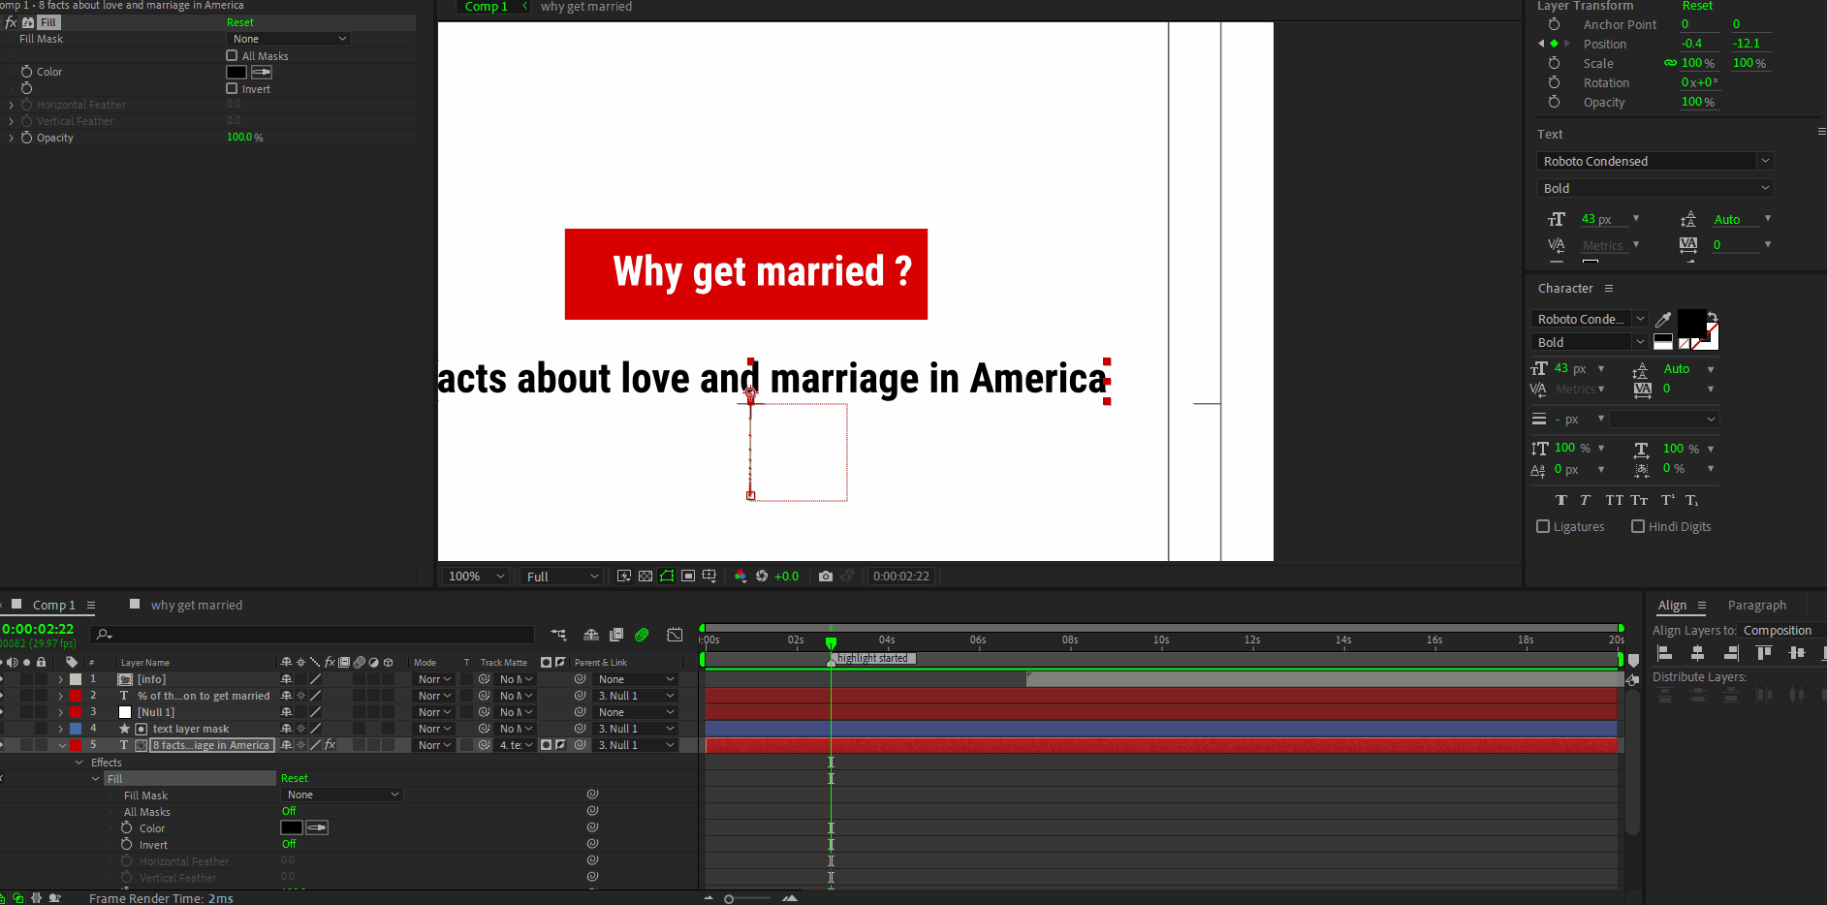Viewport: 1827px width, 905px height.
Task: Click the exposure value +0.0
Action: click(786, 577)
